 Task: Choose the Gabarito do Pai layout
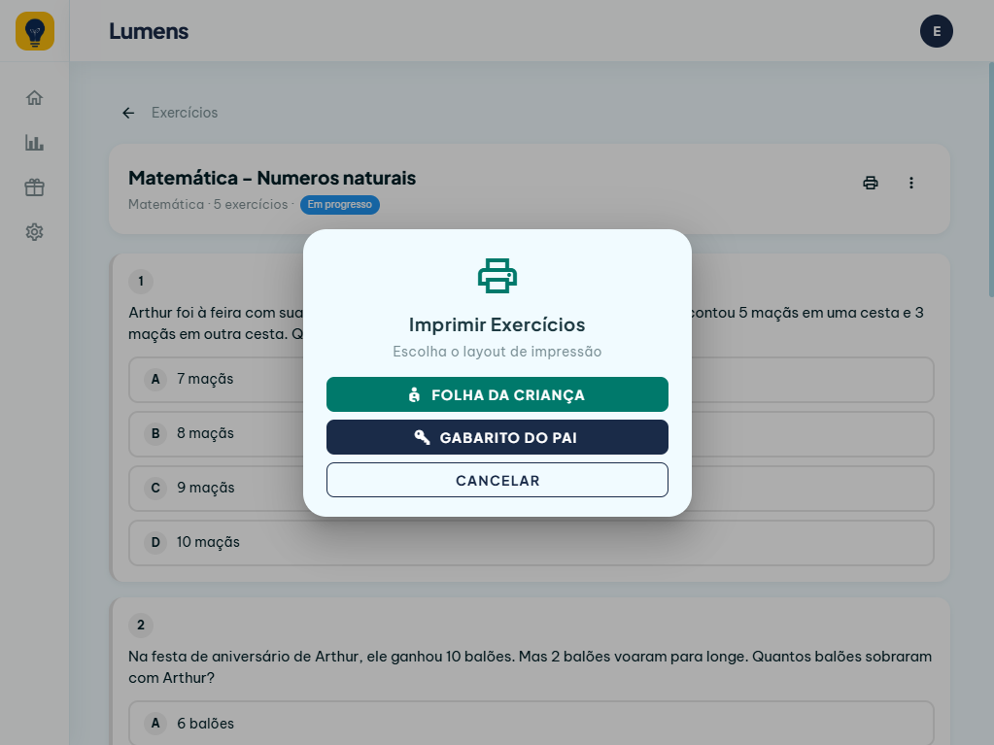coord(497,437)
